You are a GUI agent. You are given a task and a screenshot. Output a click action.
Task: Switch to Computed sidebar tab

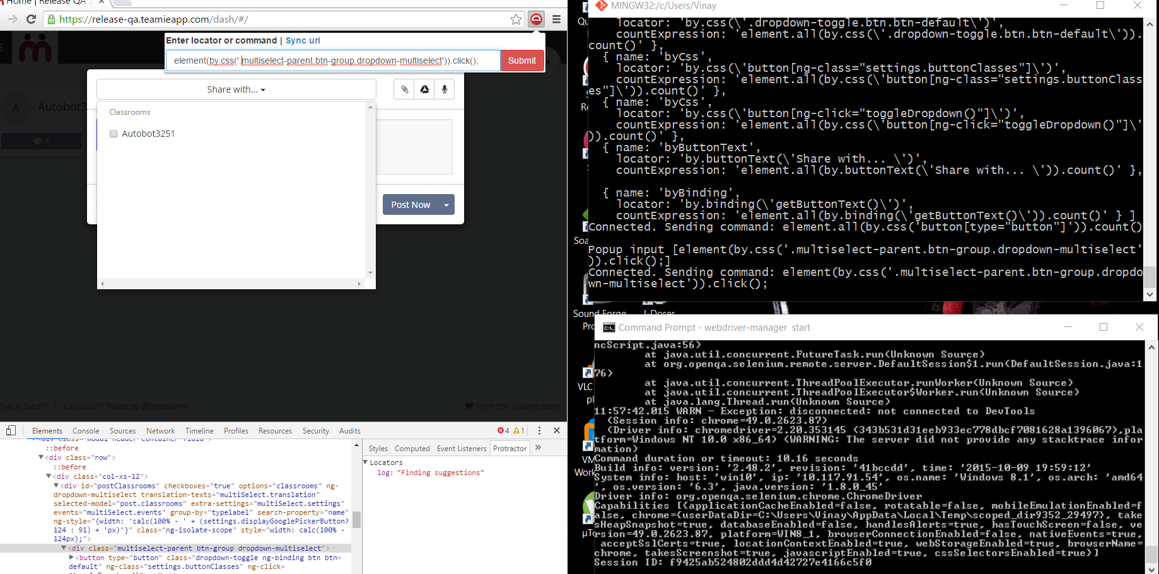412,449
